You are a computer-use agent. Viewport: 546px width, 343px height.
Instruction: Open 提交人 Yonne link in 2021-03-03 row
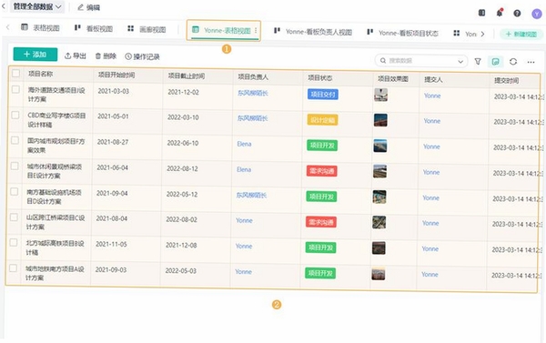coord(432,96)
